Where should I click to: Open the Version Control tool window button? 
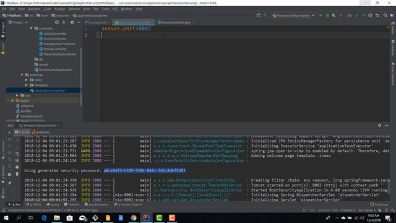coord(128,204)
